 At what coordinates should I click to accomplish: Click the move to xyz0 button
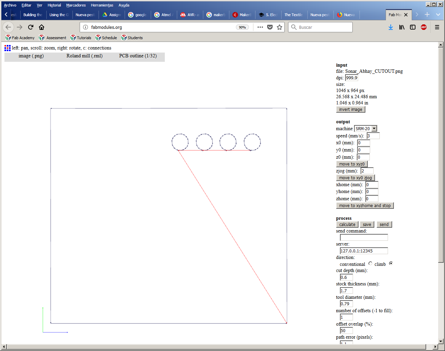pos(352,164)
